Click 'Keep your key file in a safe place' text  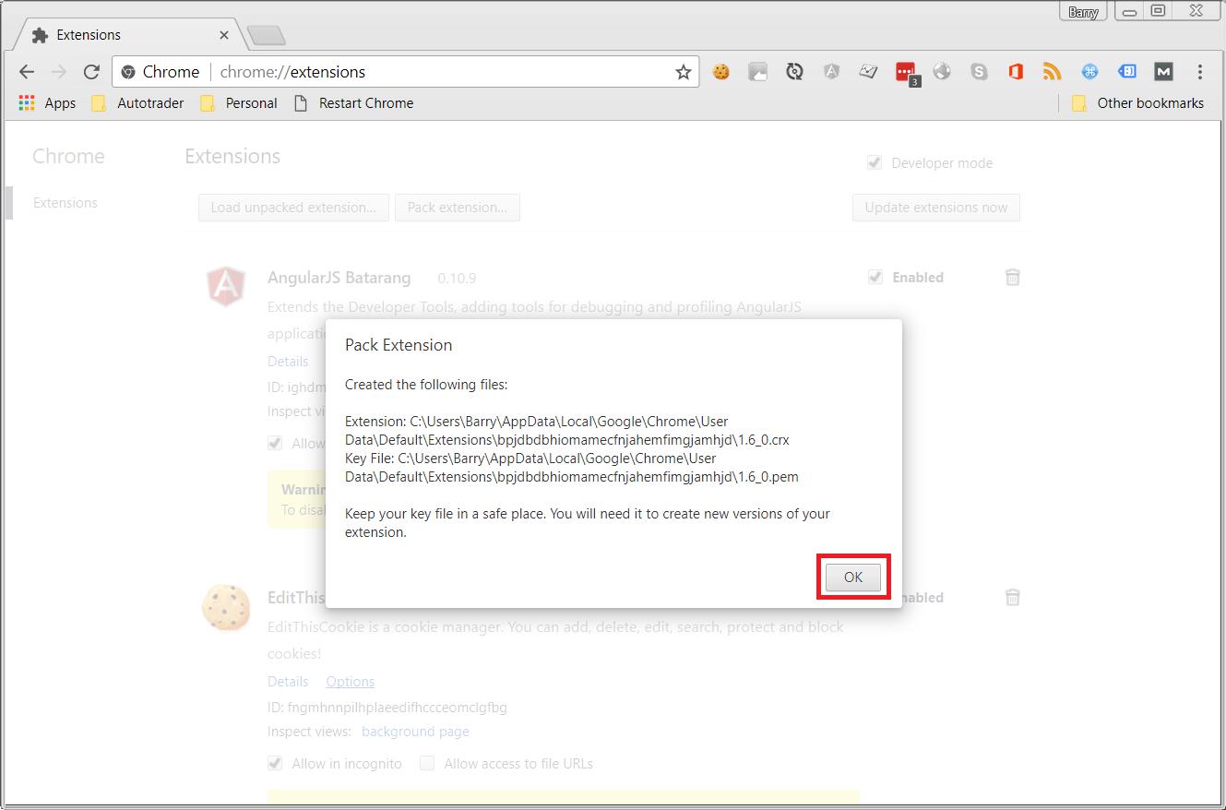pos(445,514)
